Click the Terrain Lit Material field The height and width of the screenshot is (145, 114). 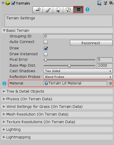tap(75, 83)
